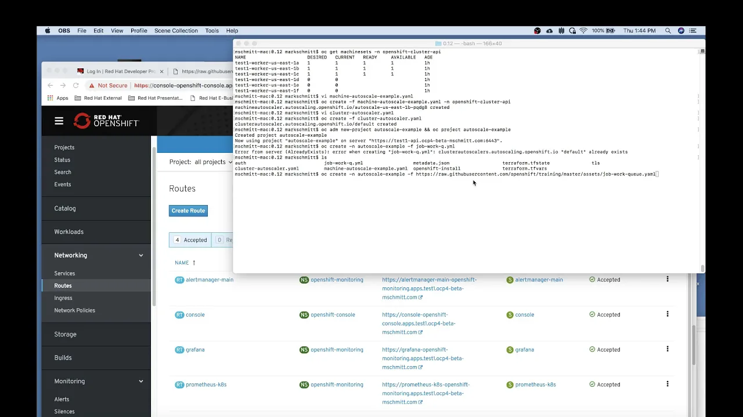Toggle the Rejected status filter showing 0

tap(222, 240)
